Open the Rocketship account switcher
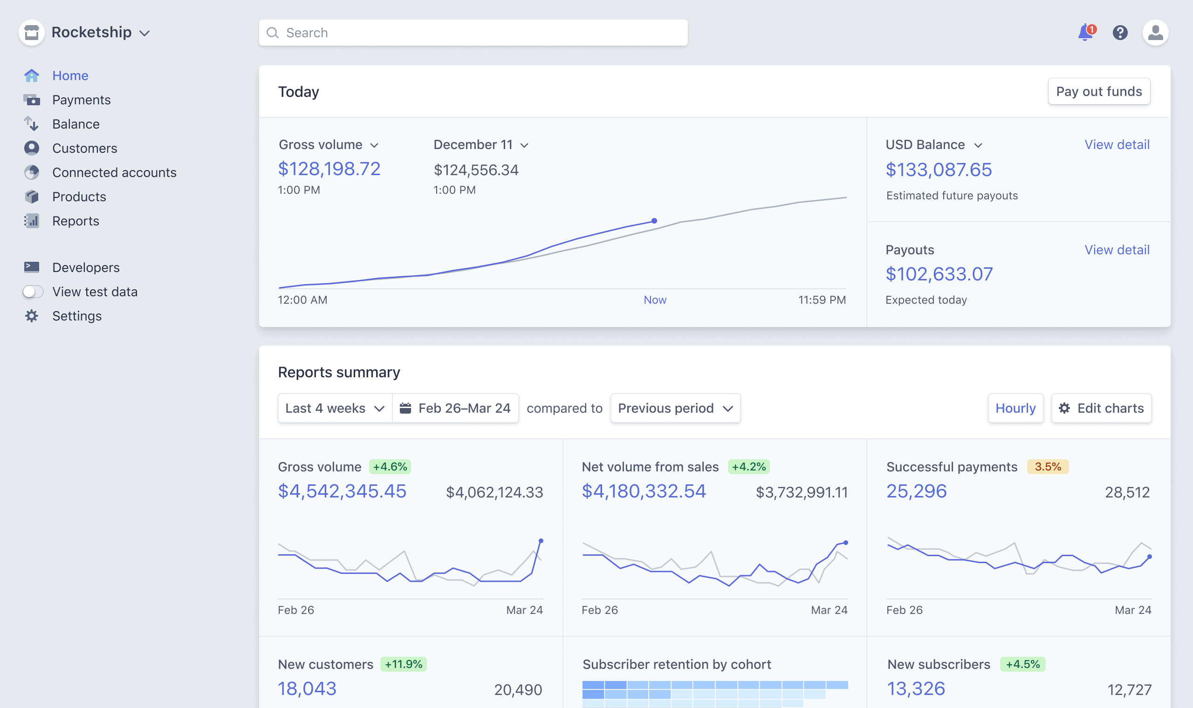Screen dimensions: 1193x708 tap(93, 32)
